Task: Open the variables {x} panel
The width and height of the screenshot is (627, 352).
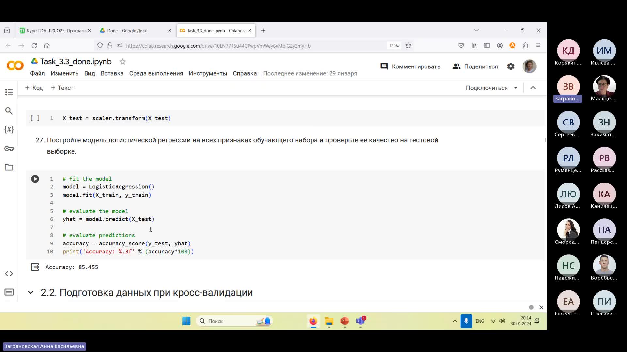Action: (x=9, y=130)
